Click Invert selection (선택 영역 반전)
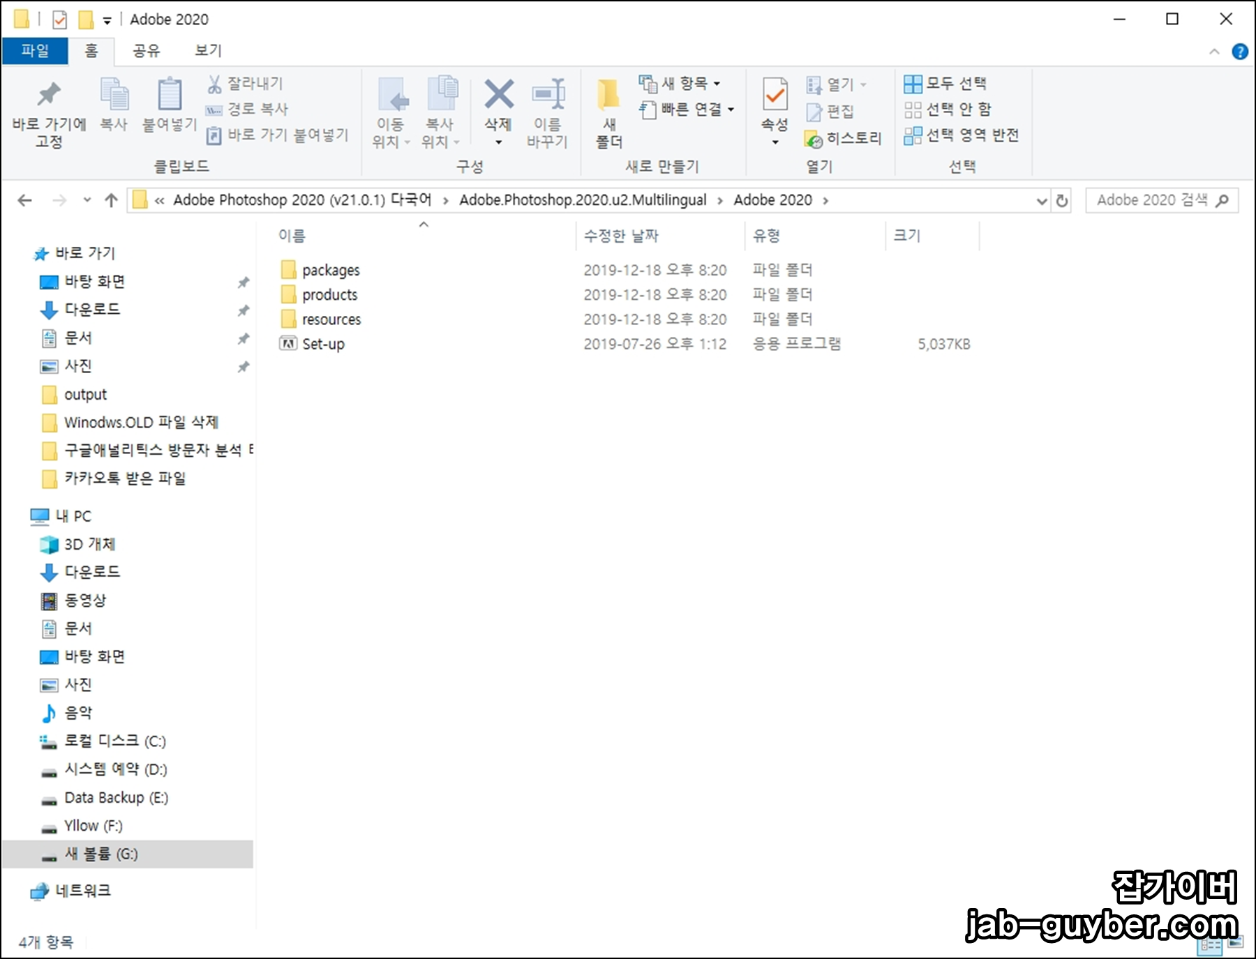The height and width of the screenshot is (959, 1256). click(x=962, y=135)
